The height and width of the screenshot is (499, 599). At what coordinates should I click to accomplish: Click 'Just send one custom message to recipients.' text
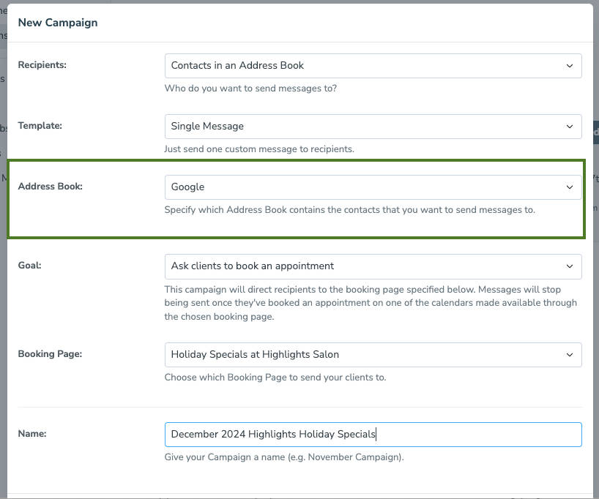[x=259, y=149]
